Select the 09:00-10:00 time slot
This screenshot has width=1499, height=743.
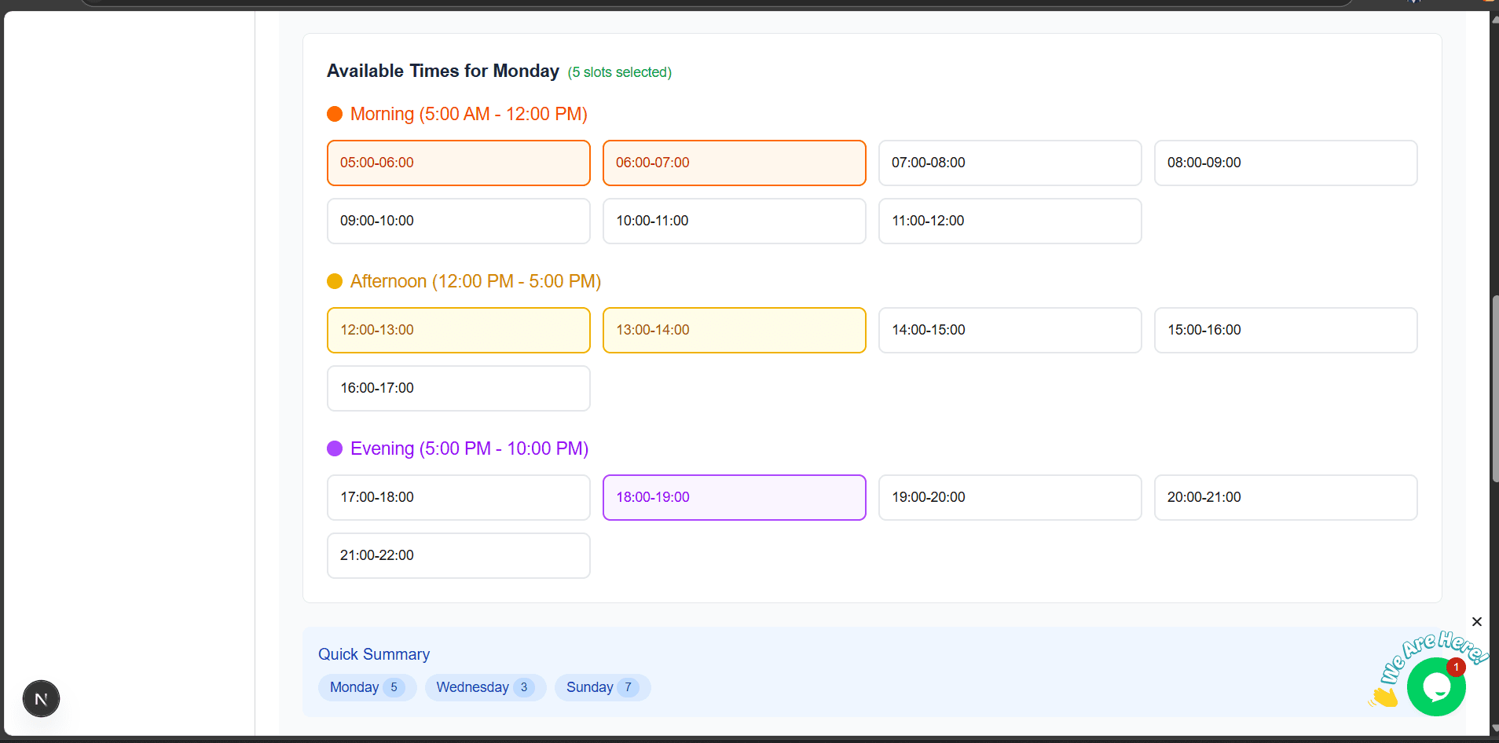(x=459, y=221)
